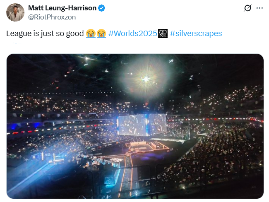269x202 pixels.
Task: Click the first crying face emoji
Action: (x=91, y=34)
